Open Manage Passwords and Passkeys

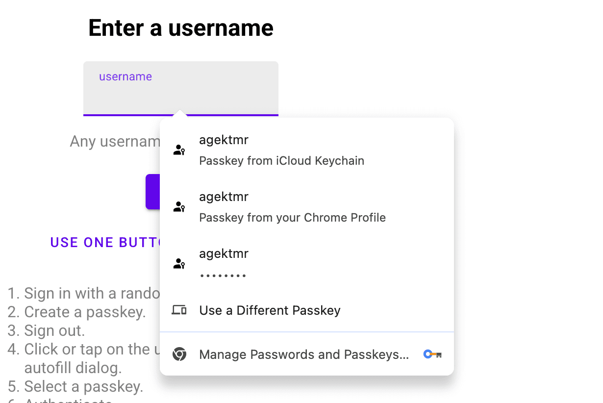click(304, 354)
